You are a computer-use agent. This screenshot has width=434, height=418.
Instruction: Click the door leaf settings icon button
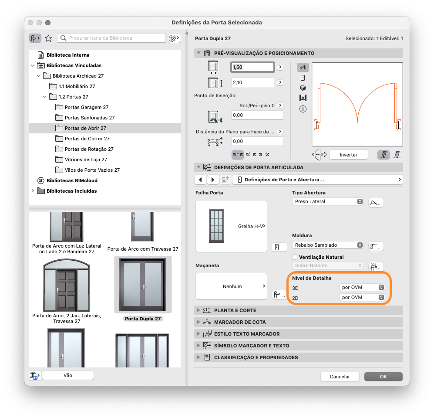(x=279, y=247)
